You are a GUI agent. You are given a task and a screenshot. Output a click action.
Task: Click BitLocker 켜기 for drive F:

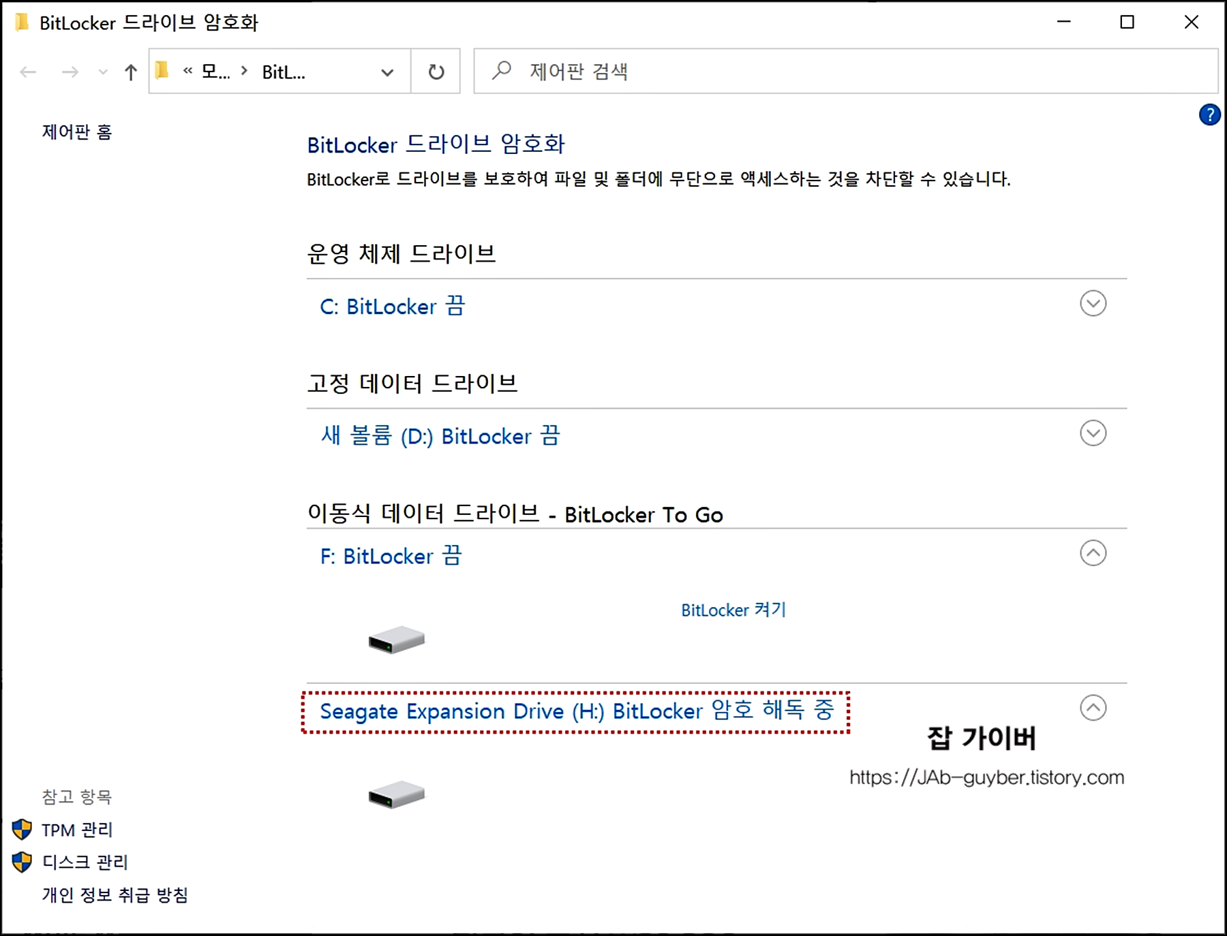pyautogui.click(x=733, y=610)
